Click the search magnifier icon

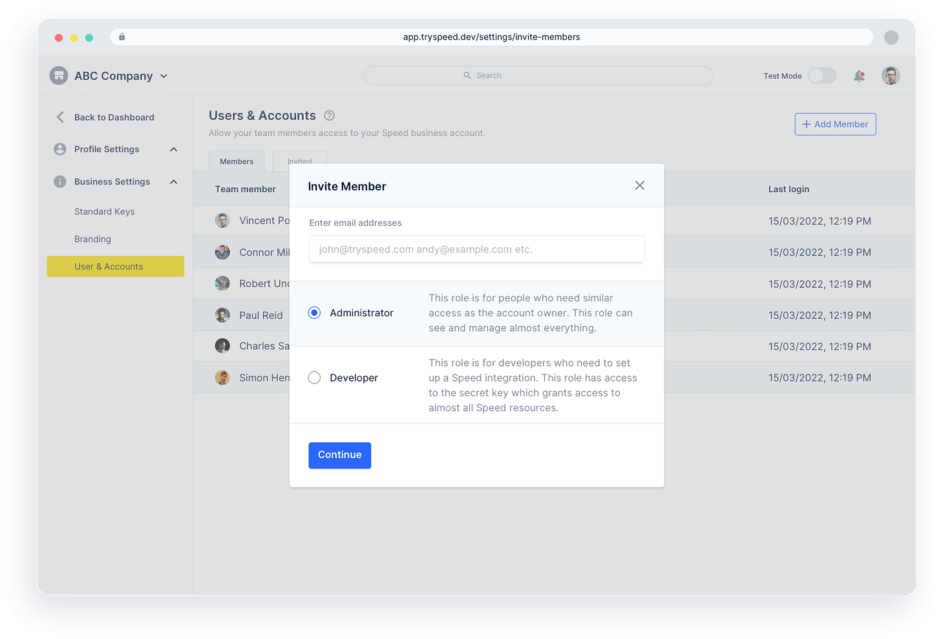[x=467, y=76]
